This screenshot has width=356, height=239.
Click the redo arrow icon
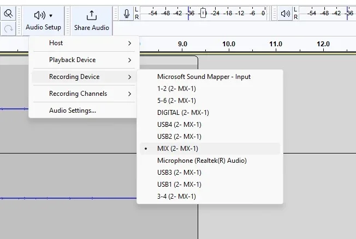[8, 29]
